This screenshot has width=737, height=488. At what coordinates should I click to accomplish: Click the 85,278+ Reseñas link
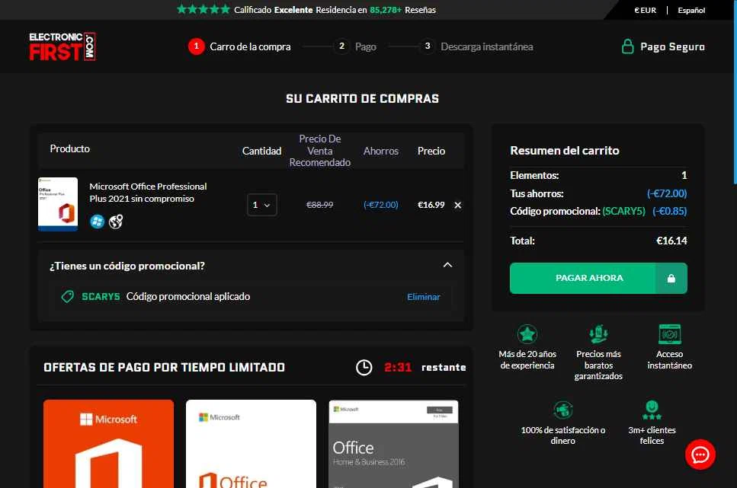point(403,9)
